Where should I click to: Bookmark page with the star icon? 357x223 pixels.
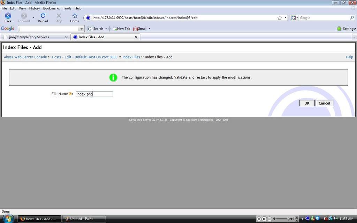tap(280, 18)
